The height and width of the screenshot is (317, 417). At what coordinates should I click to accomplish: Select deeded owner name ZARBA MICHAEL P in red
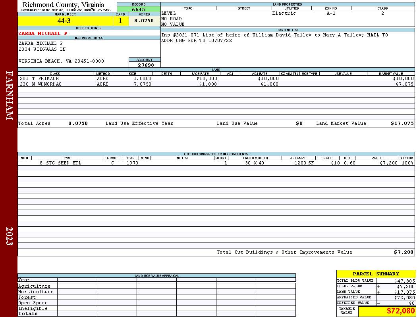pyautogui.click(x=43, y=33)
